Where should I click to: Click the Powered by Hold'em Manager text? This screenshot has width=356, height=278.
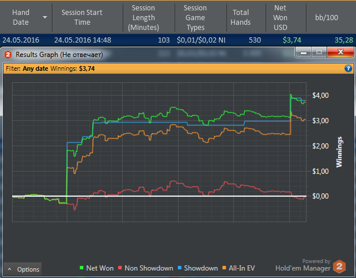(x=303, y=265)
